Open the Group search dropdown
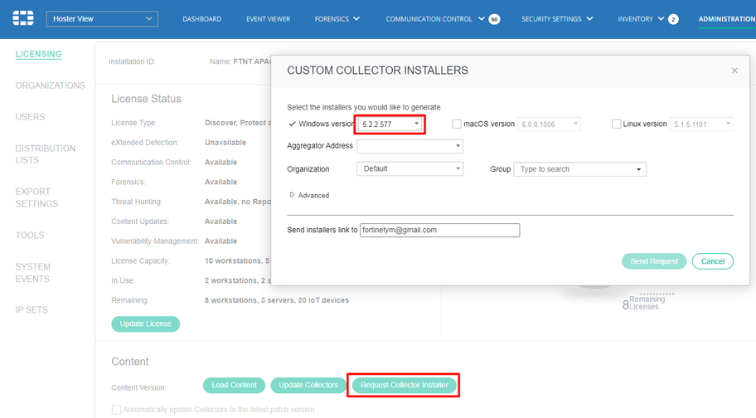 (579, 169)
